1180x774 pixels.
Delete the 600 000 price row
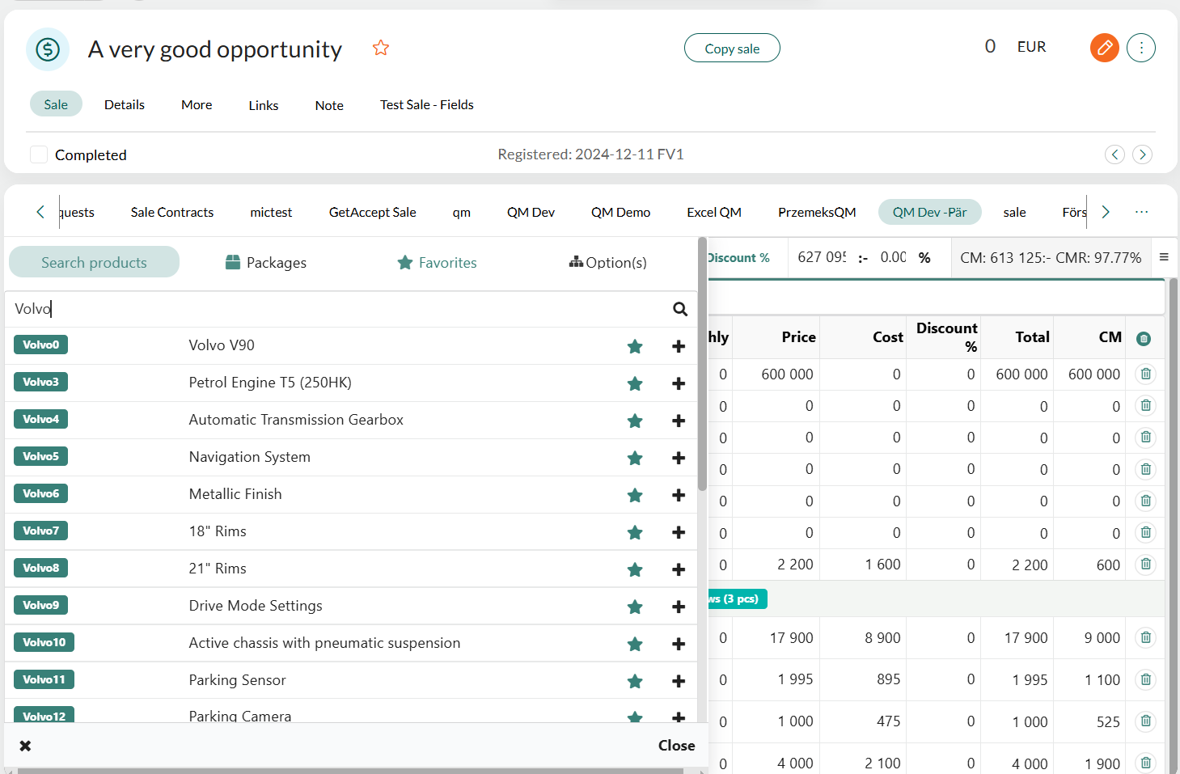point(1146,374)
